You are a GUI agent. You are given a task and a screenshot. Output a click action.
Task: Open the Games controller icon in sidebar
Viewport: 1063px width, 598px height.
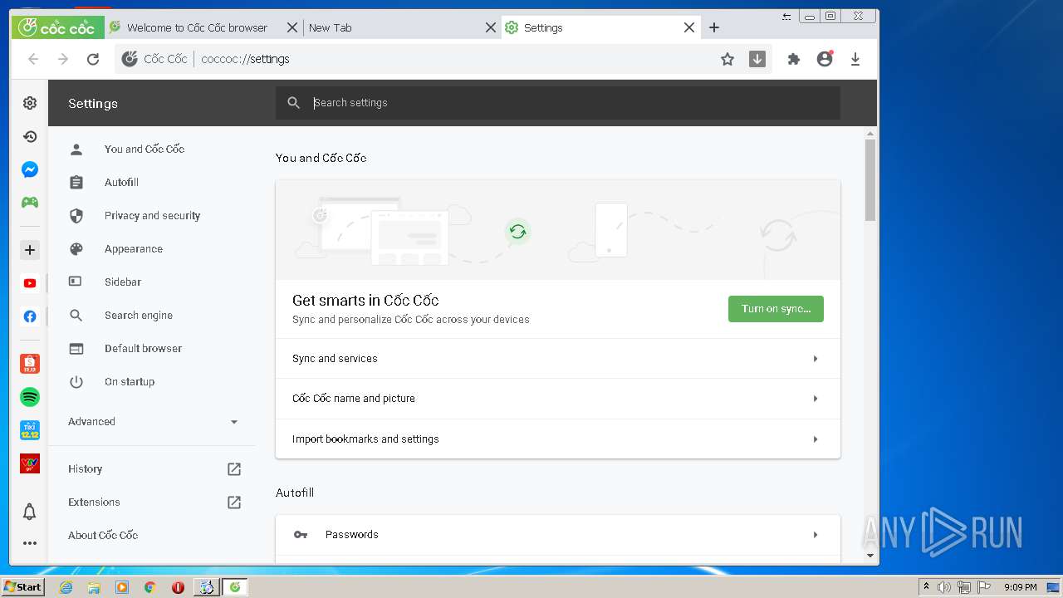click(x=30, y=203)
